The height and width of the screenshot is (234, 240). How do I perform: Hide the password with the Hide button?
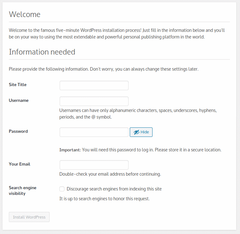click(141, 132)
